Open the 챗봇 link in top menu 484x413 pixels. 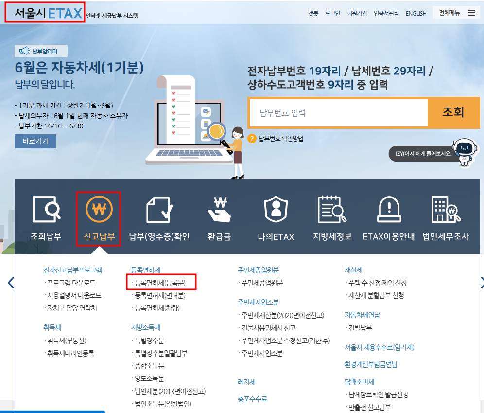tap(313, 13)
